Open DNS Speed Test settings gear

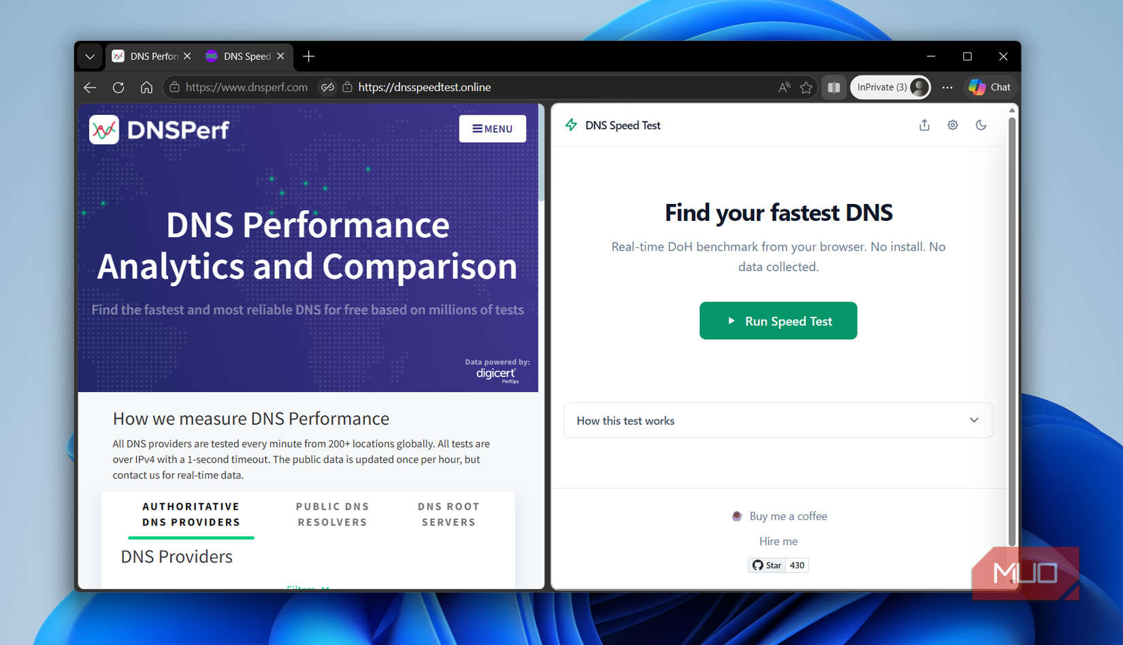coord(953,125)
